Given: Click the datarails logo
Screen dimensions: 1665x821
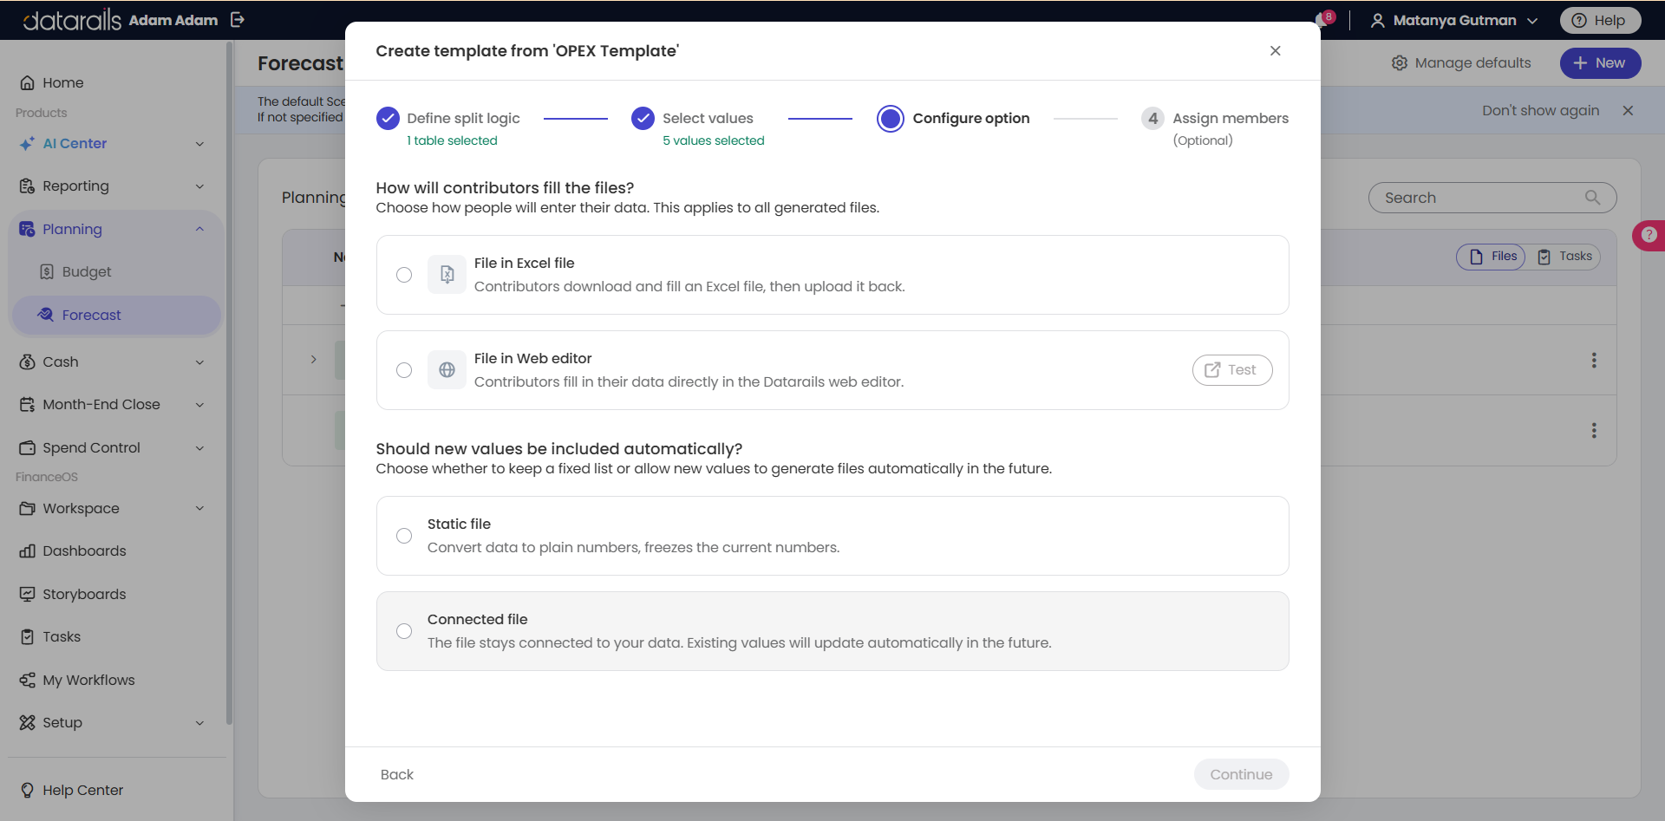Looking at the screenshot, I should [x=73, y=20].
